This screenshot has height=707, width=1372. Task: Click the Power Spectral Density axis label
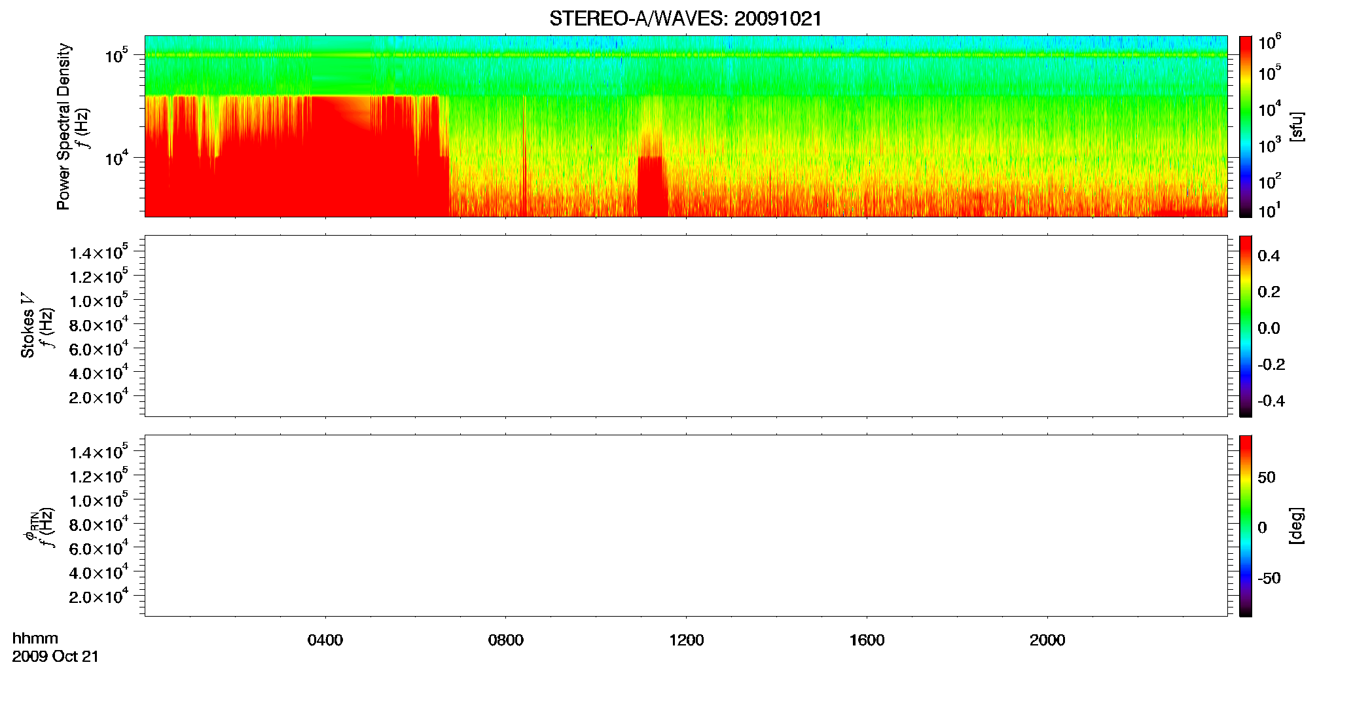coord(63,126)
